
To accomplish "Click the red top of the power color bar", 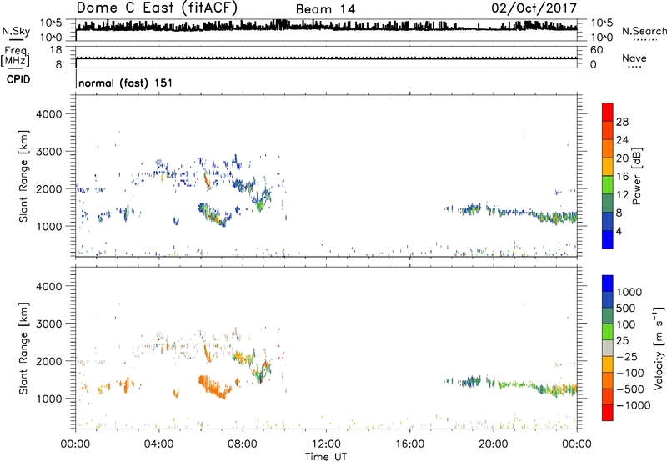I will coord(608,112).
